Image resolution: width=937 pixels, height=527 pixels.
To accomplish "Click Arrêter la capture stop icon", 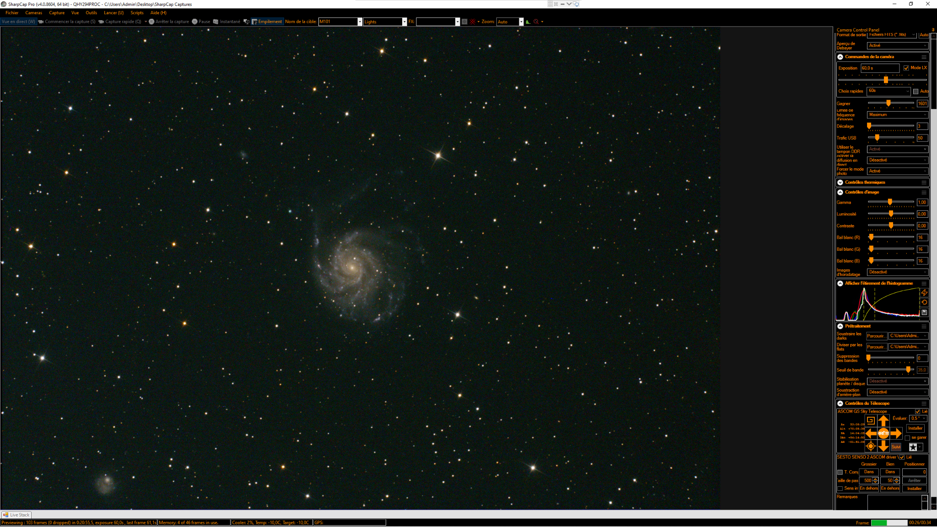I will click(151, 22).
